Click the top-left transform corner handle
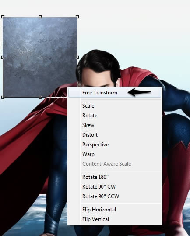Screen dimensions: 190x236 tap(3, 17)
